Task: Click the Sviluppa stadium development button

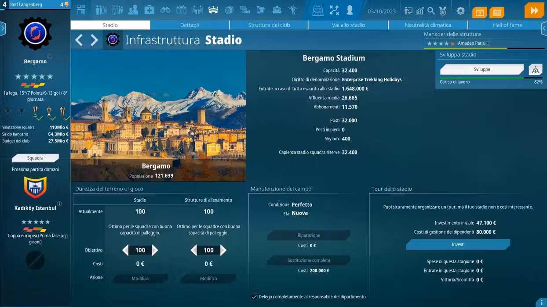Action: (482, 69)
